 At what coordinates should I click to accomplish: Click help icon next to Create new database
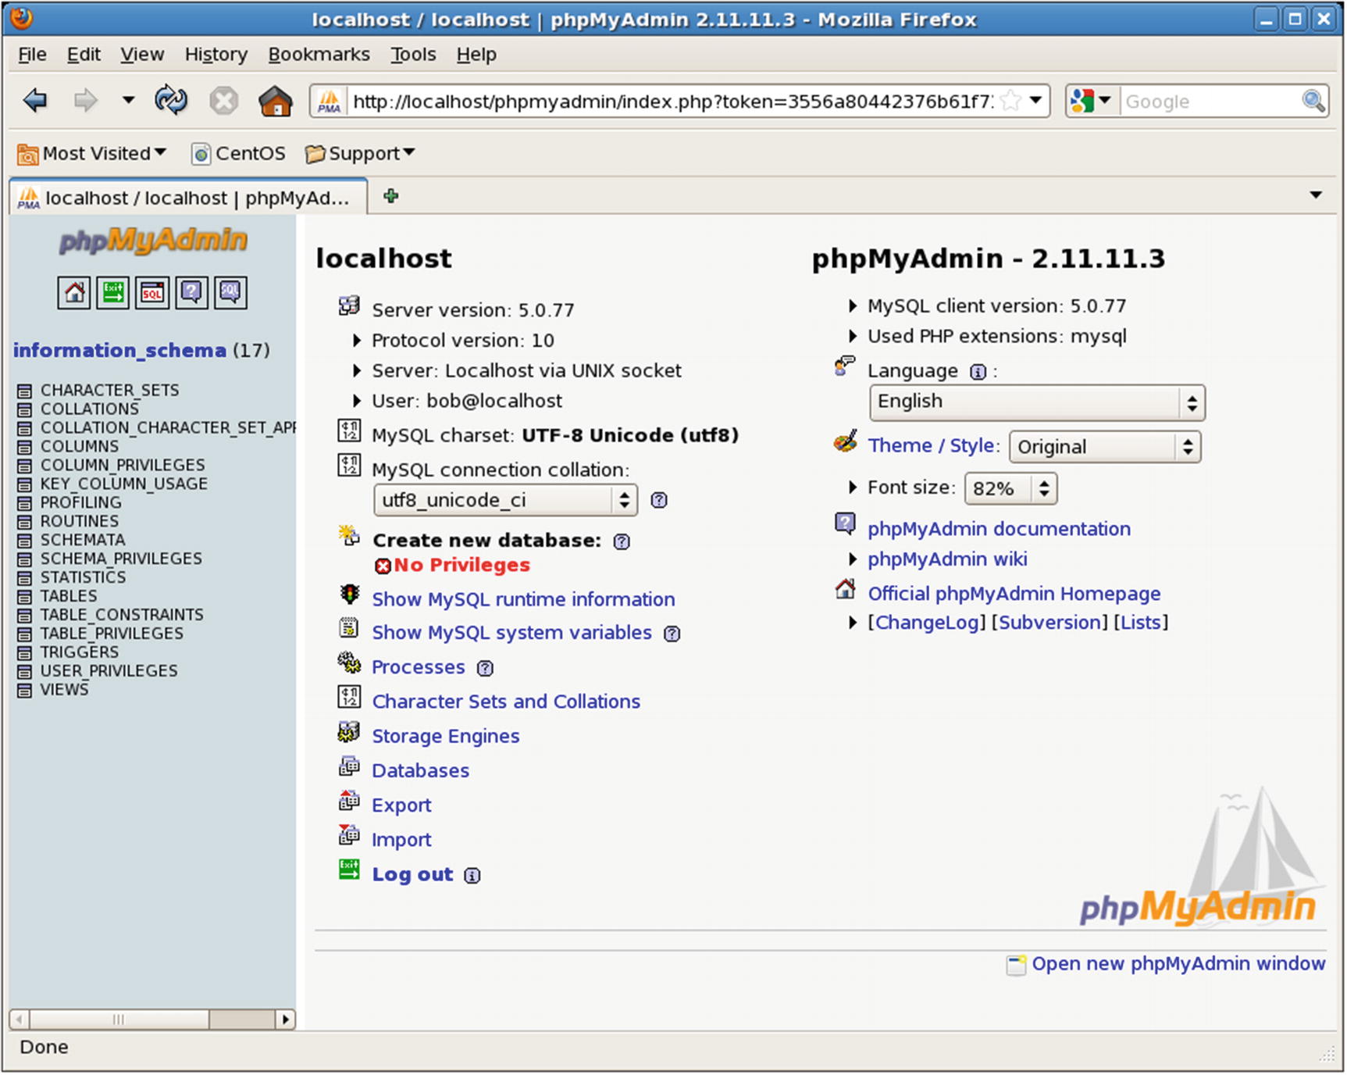[622, 541]
